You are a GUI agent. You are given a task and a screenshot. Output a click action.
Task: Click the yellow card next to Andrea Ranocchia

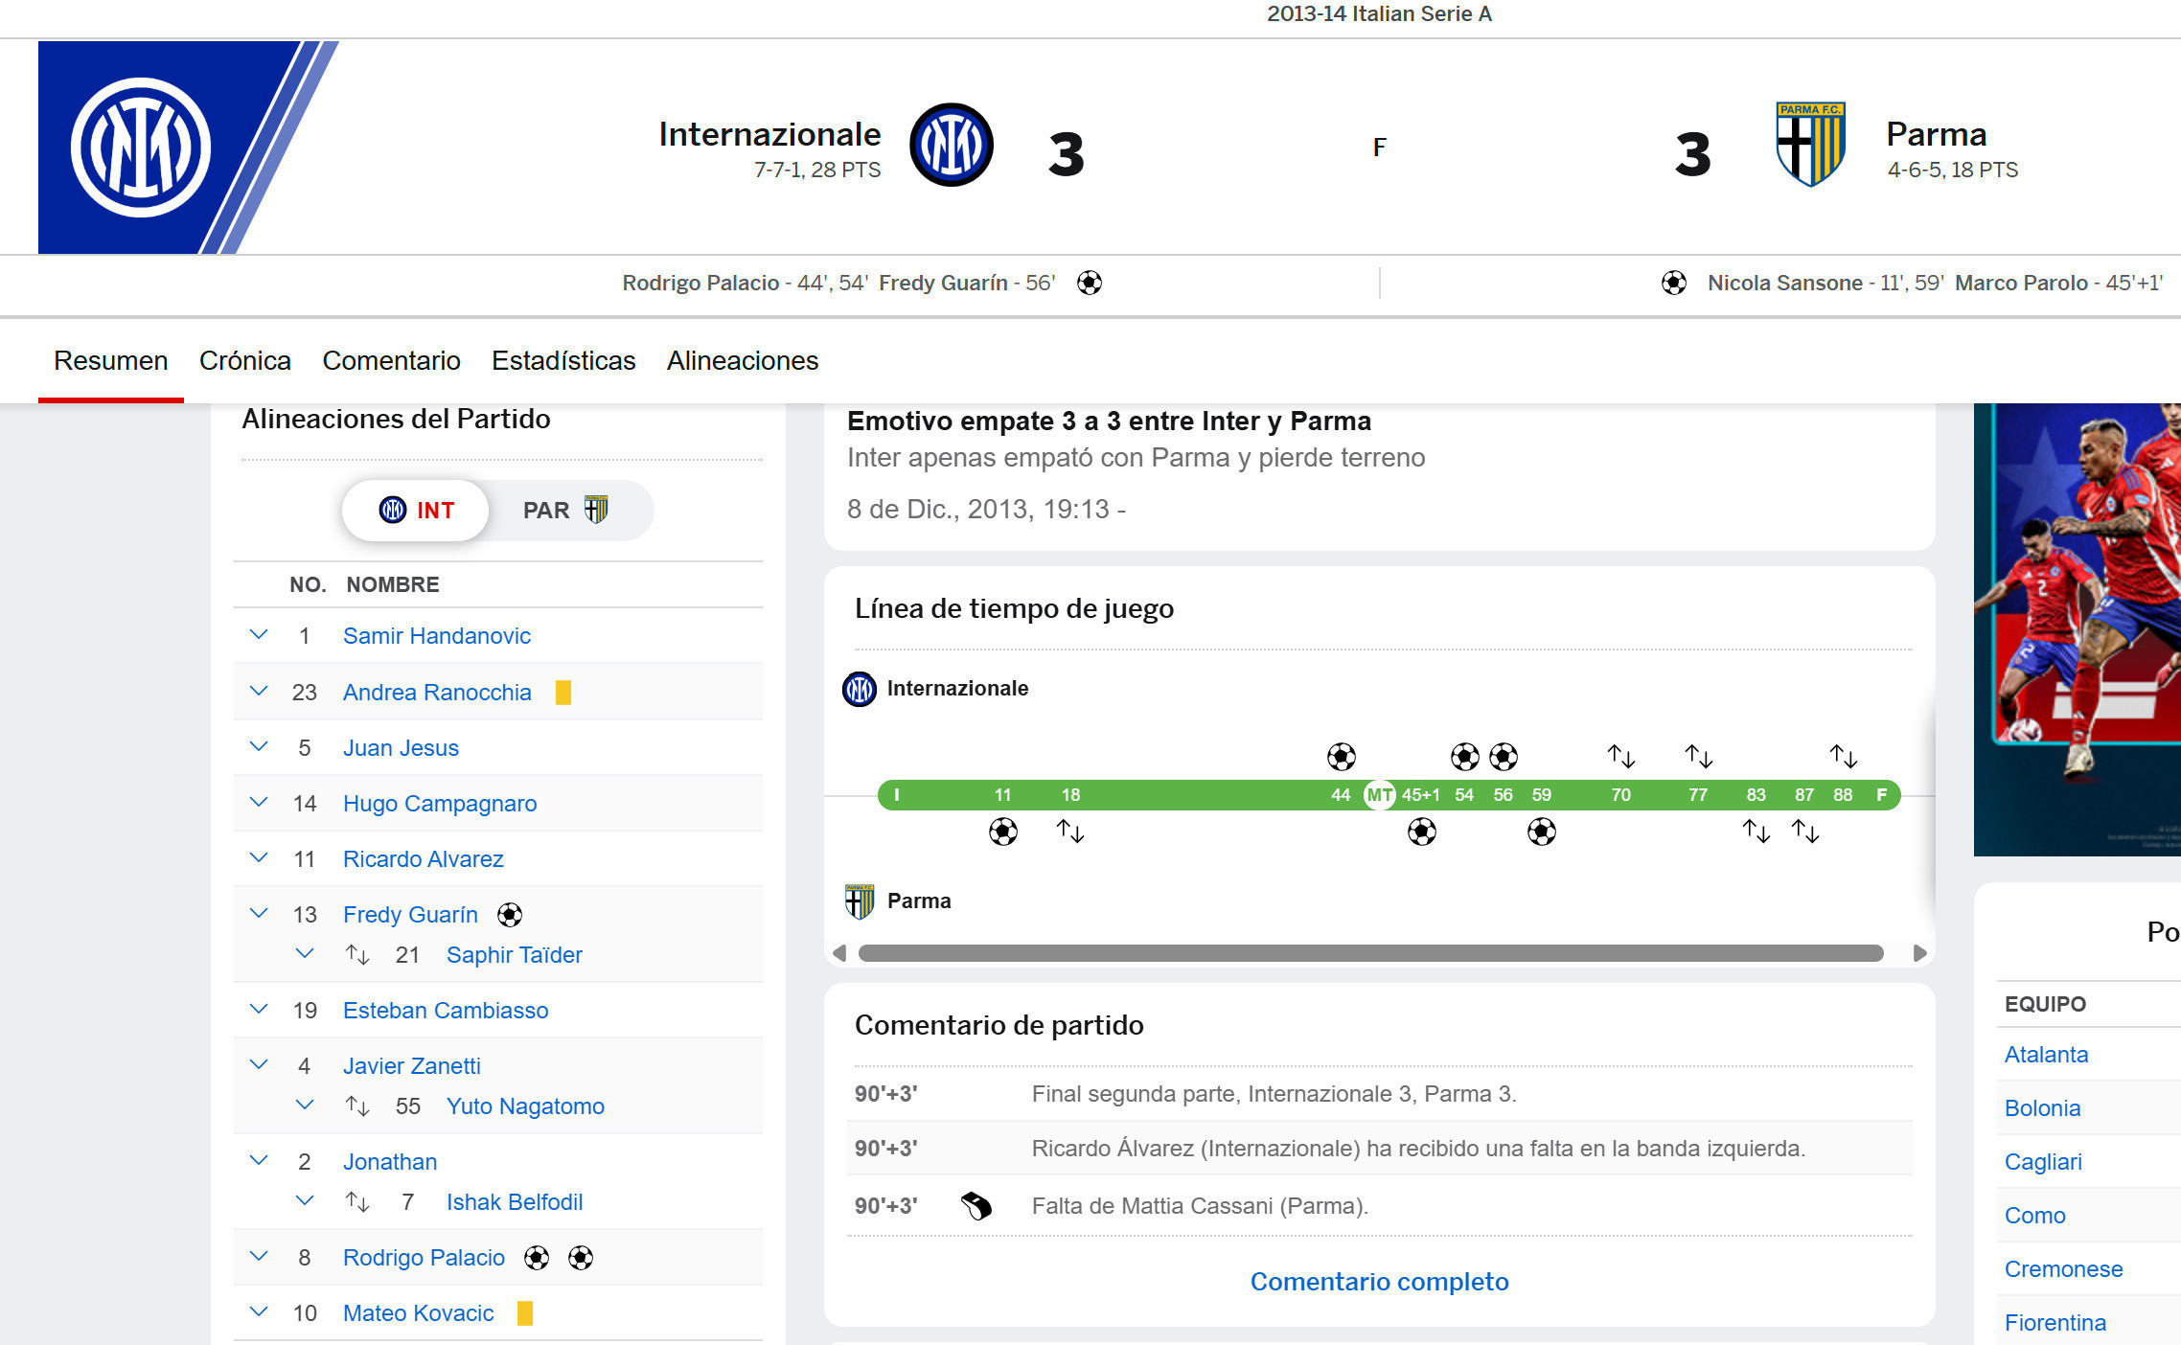coord(563,693)
